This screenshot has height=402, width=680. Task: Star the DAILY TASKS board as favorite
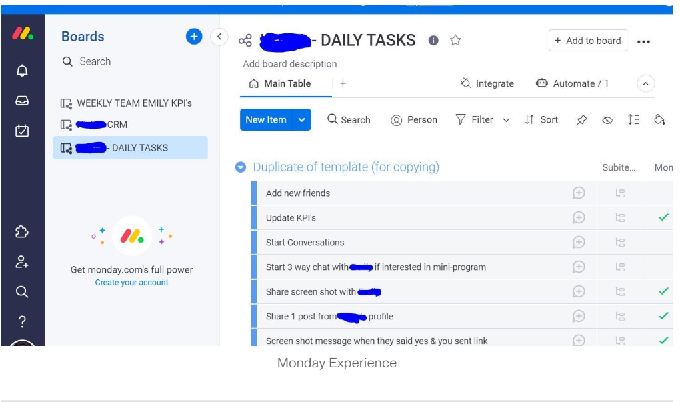pos(455,40)
